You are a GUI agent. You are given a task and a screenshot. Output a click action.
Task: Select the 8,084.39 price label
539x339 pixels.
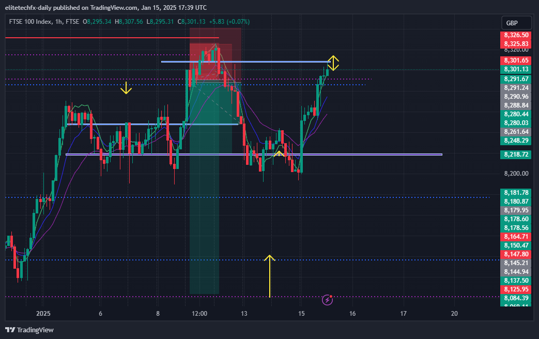pos(516,298)
